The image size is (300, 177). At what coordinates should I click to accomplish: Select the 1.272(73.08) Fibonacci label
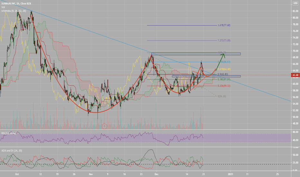click(224, 41)
